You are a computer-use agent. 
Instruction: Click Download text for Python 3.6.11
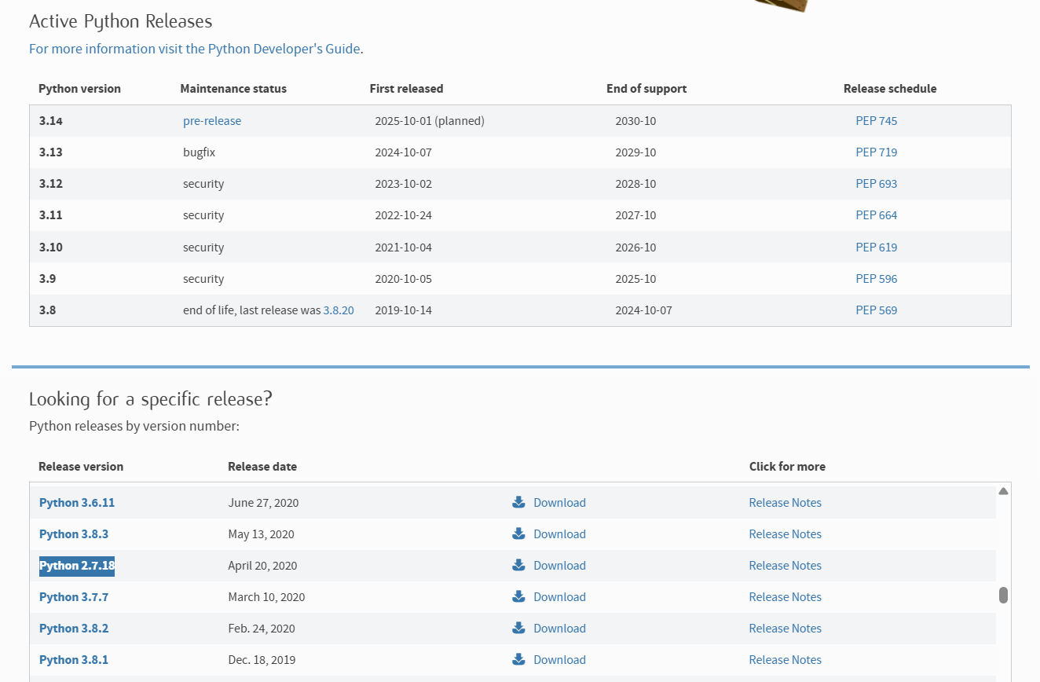559,503
